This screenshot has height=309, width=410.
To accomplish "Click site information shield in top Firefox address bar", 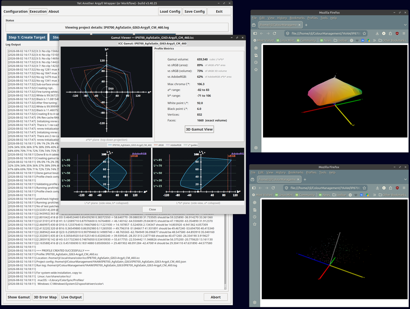I will point(288,33).
